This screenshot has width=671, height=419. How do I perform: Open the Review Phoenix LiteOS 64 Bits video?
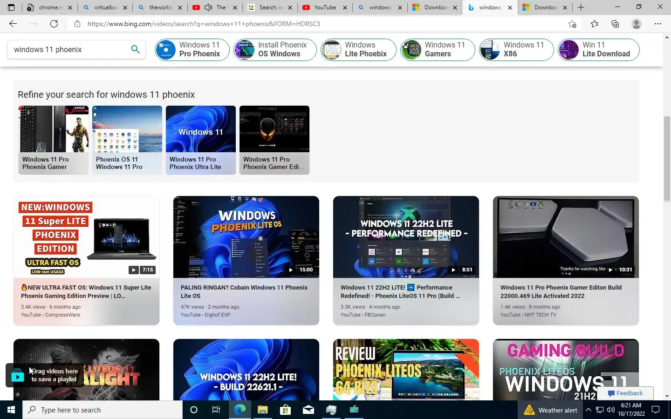click(x=406, y=370)
